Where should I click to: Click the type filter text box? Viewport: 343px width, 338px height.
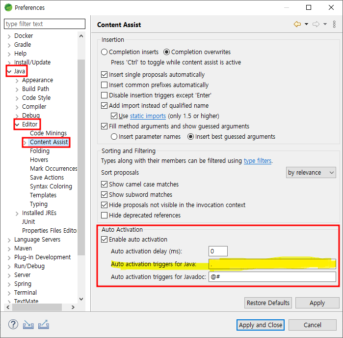(x=45, y=24)
